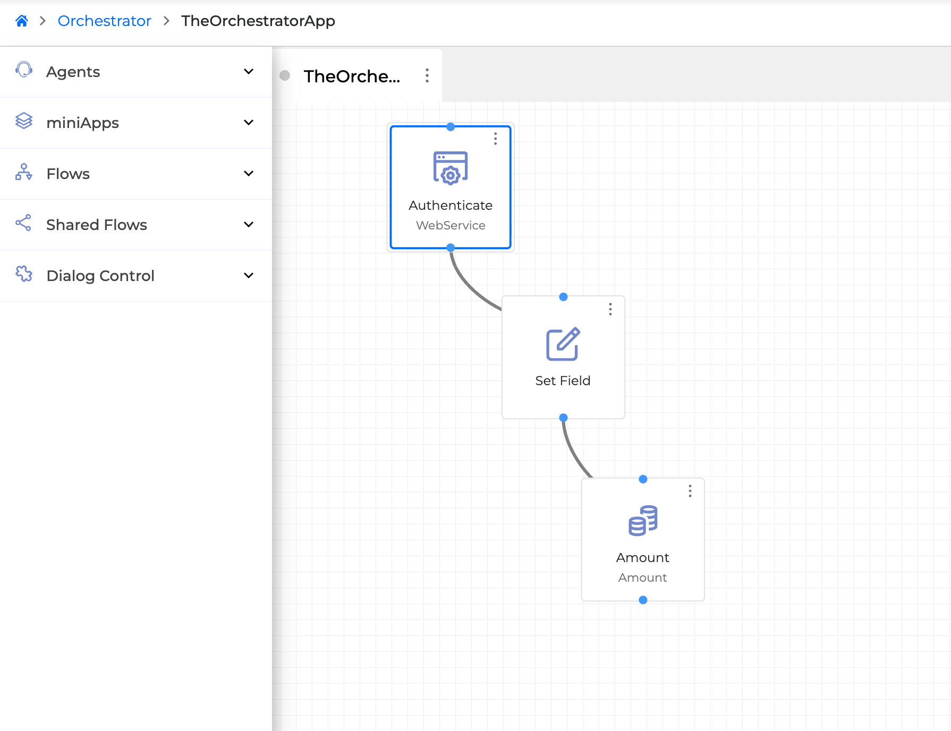Select the Amount coins icon
This screenshot has height=731, width=951.
click(x=643, y=521)
